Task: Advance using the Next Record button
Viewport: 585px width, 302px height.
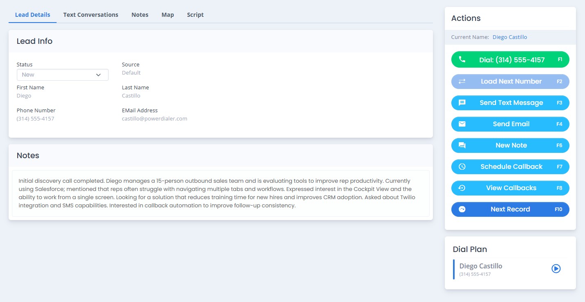Action: tap(510, 209)
